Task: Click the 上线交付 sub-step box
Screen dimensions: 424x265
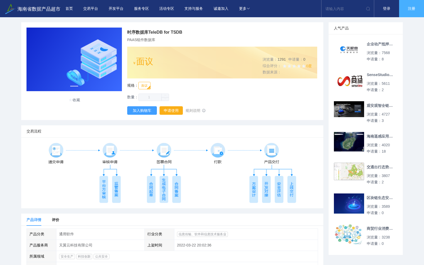Action: click(292, 189)
